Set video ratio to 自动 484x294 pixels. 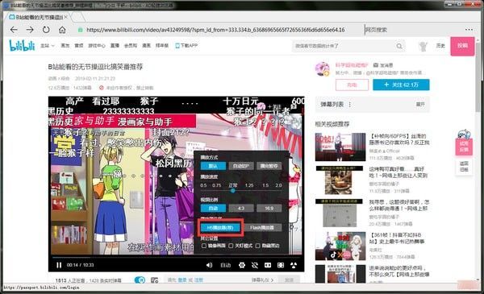click(x=213, y=209)
